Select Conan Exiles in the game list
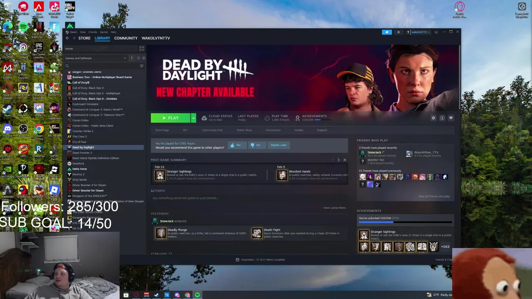532x299 pixels. (80, 120)
